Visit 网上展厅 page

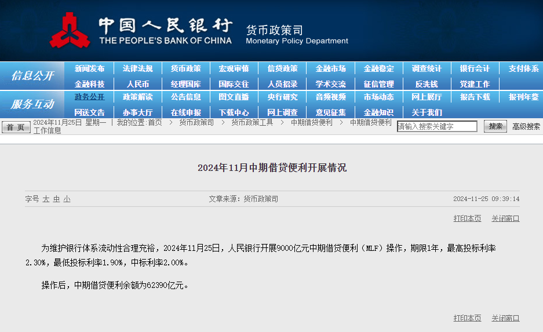[427, 97]
